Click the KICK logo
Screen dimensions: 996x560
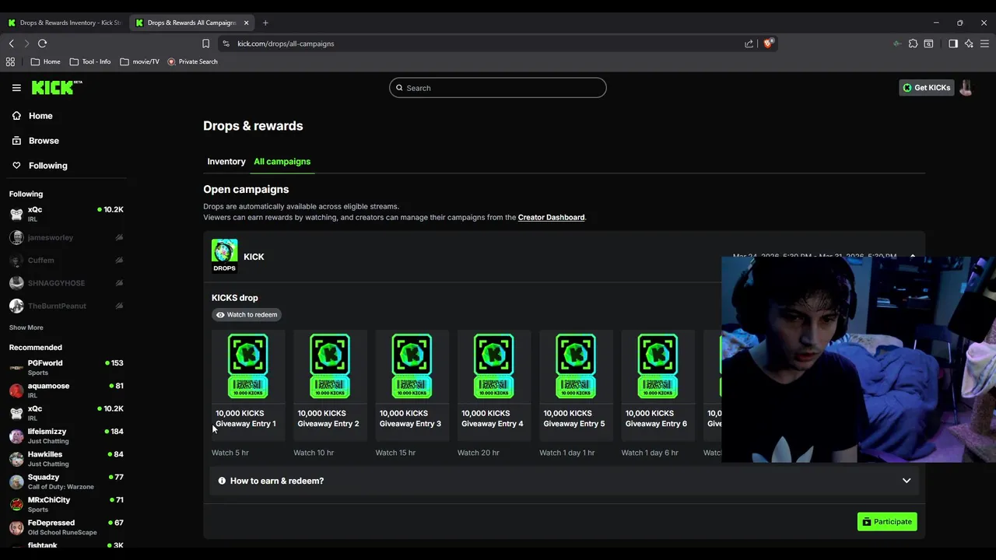click(57, 87)
